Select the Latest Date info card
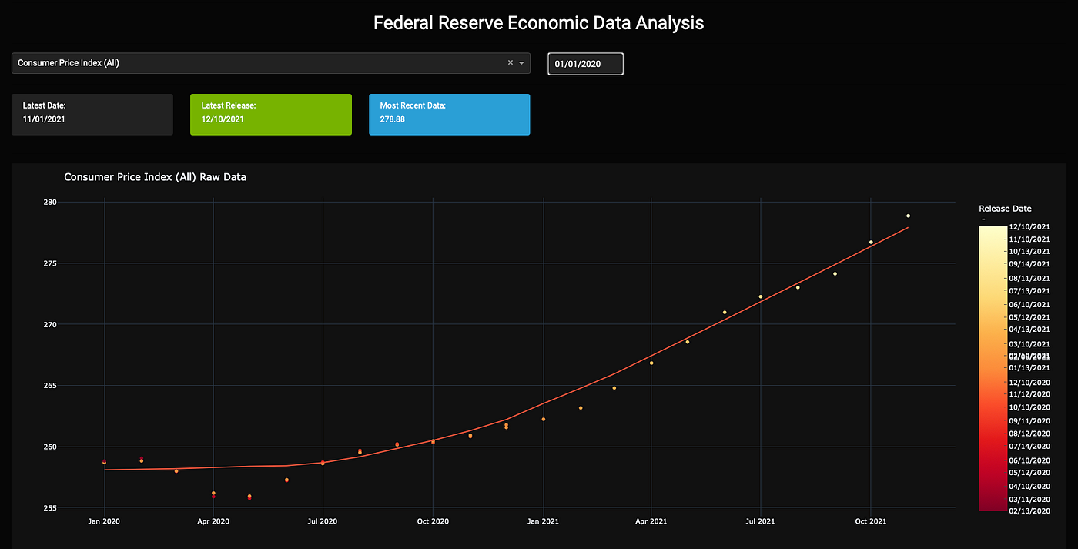Screen dimensions: 1078x549 (x=92, y=114)
